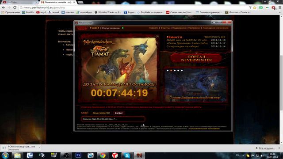Click the ПОРТАЛ NEVERWINTER button
283x159 pixels.
coord(196,58)
